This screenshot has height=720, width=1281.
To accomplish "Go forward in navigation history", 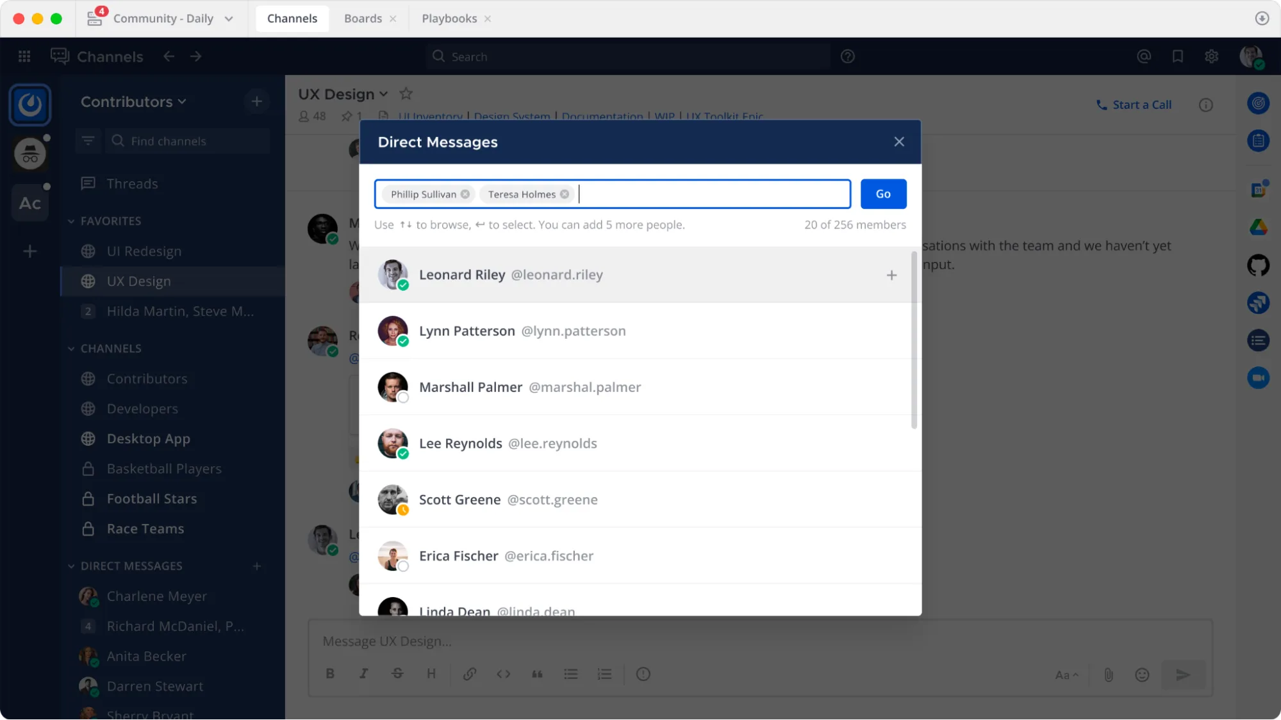I will click(x=196, y=56).
